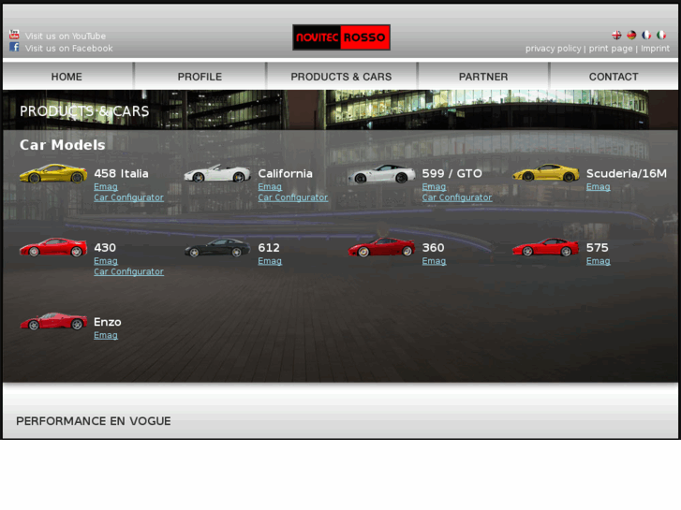Click the 575 model title
The width and height of the screenshot is (681, 510).
(x=598, y=248)
